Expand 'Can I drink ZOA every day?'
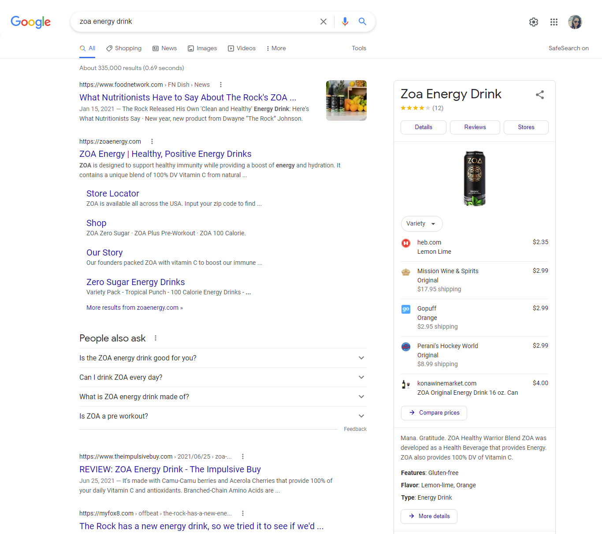602x534 pixels. coord(223,377)
